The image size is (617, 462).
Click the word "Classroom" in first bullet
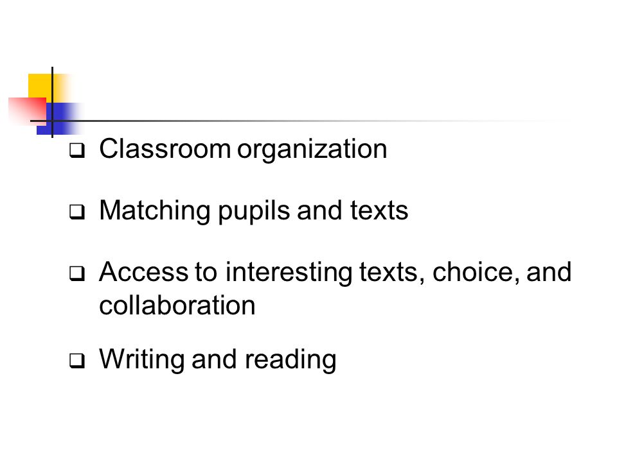pyautogui.click(x=165, y=149)
